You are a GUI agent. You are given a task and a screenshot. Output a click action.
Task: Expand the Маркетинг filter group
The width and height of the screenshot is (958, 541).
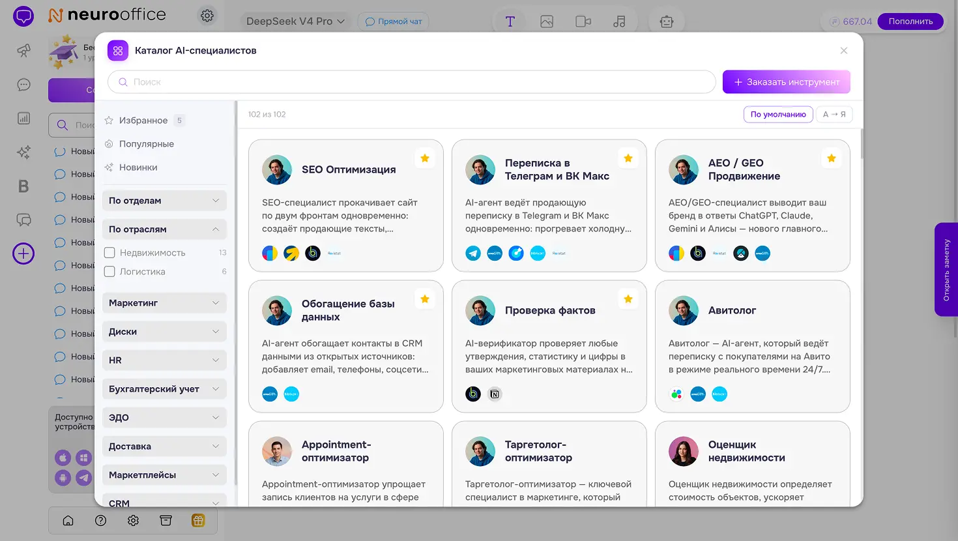click(x=164, y=303)
